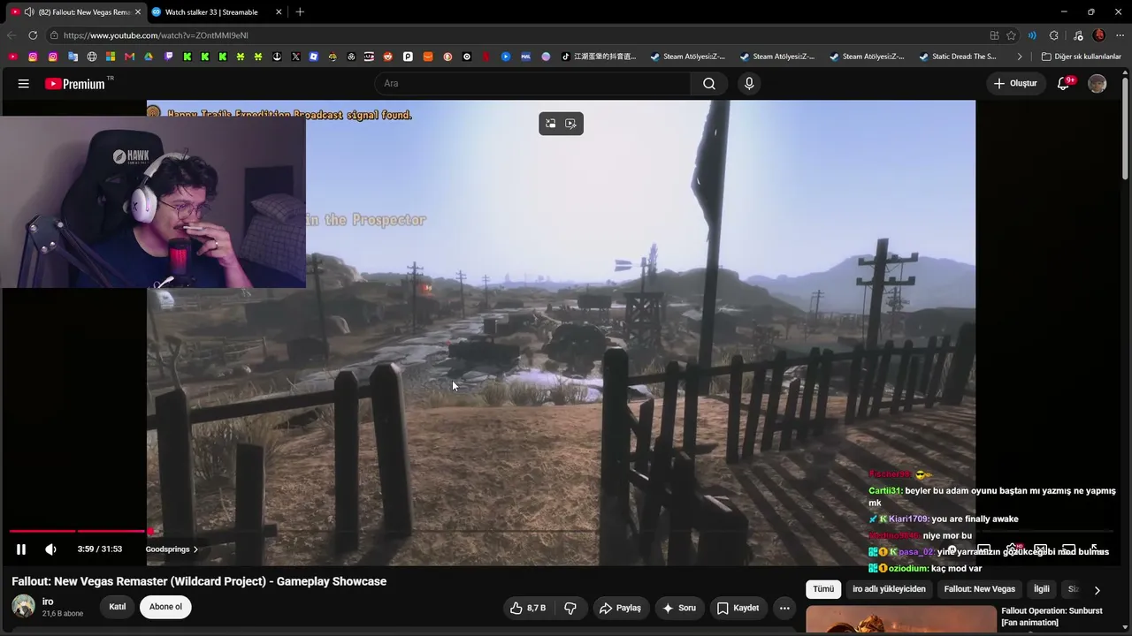Open the Static Dread bookmark
The width and height of the screenshot is (1132, 636).
click(x=958, y=57)
